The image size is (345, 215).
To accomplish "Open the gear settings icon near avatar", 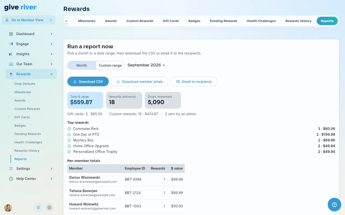I will pyautogui.click(x=49, y=207).
